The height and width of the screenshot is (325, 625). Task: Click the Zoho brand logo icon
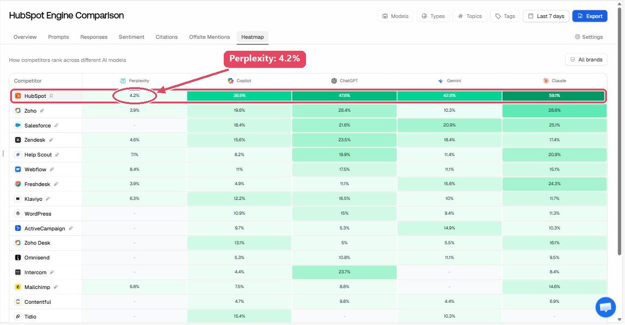(x=18, y=111)
